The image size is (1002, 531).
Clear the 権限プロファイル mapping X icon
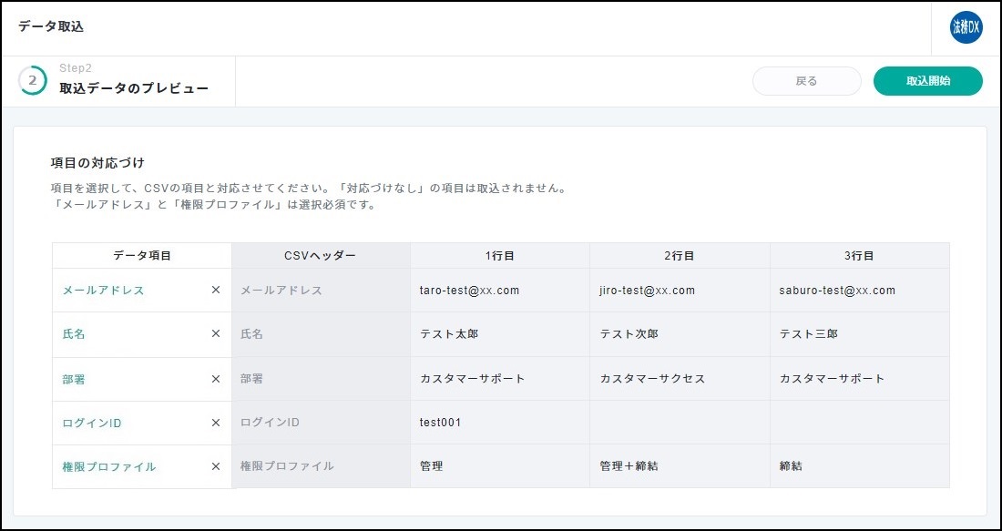216,466
